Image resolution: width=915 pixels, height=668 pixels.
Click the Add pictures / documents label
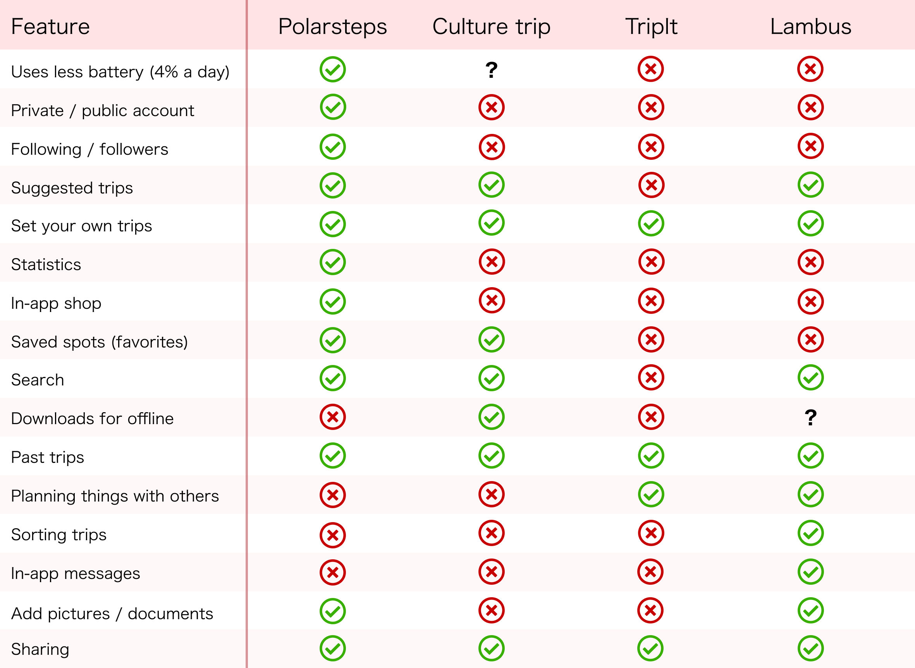[112, 614]
